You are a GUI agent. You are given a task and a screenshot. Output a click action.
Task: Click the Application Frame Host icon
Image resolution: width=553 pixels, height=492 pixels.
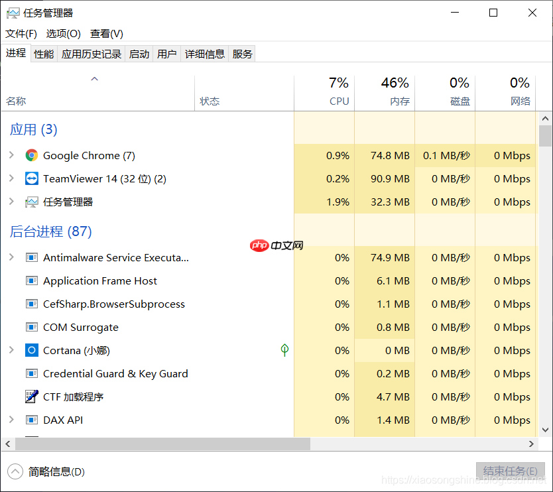click(x=31, y=280)
